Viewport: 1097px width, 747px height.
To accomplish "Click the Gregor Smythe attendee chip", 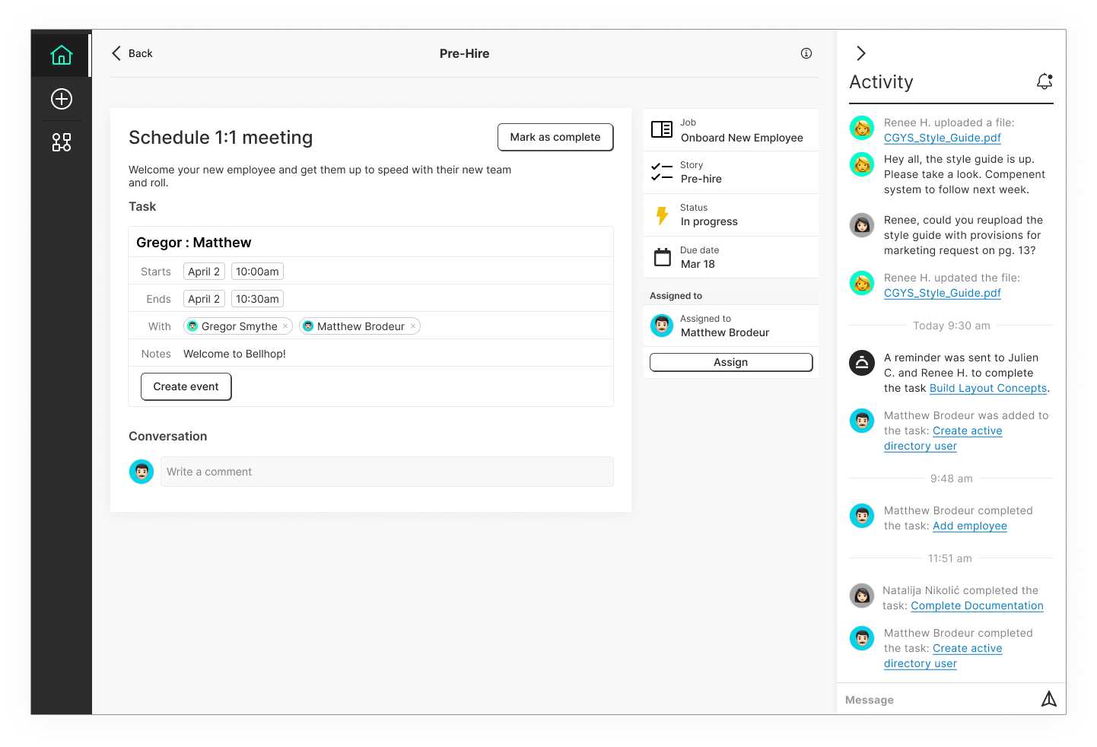I will (x=238, y=326).
